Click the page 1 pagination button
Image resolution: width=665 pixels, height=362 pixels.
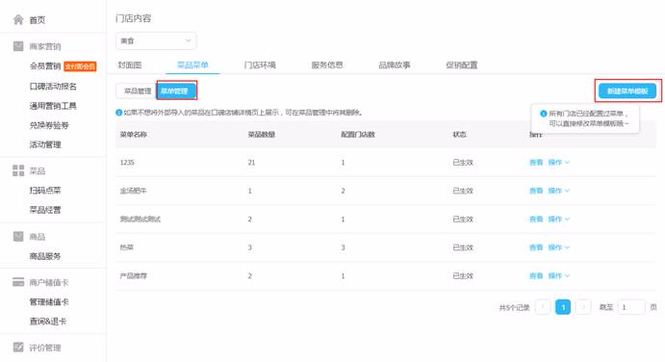click(563, 307)
